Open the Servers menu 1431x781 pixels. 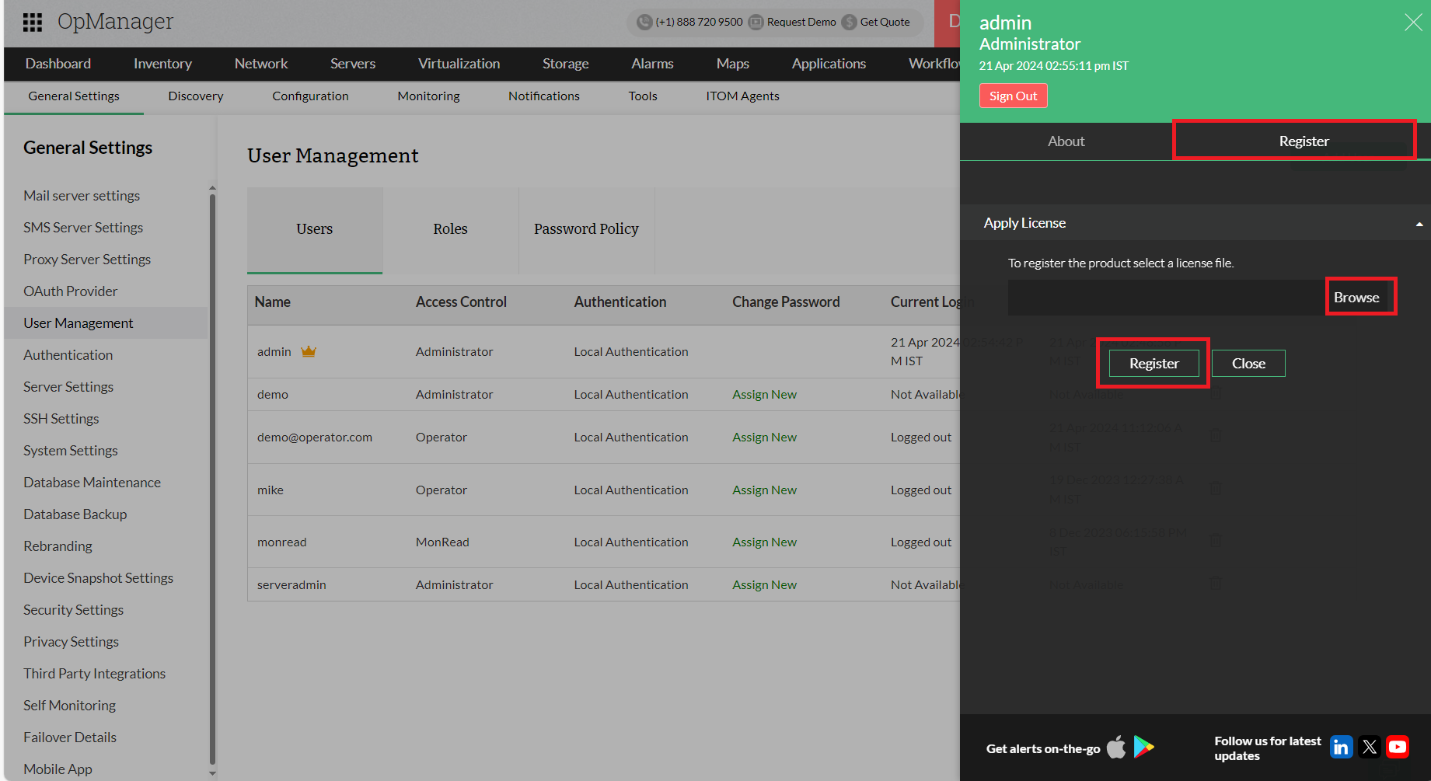coord(353,64)
